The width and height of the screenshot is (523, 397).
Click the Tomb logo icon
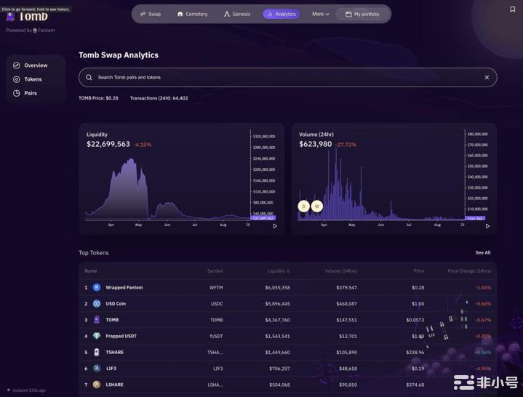point(10,17)
